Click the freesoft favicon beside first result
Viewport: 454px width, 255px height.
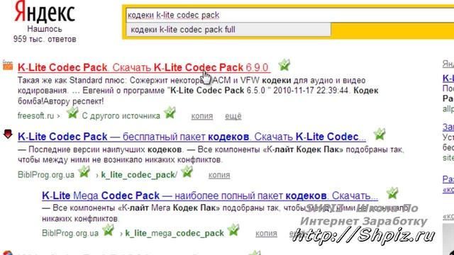8,65
